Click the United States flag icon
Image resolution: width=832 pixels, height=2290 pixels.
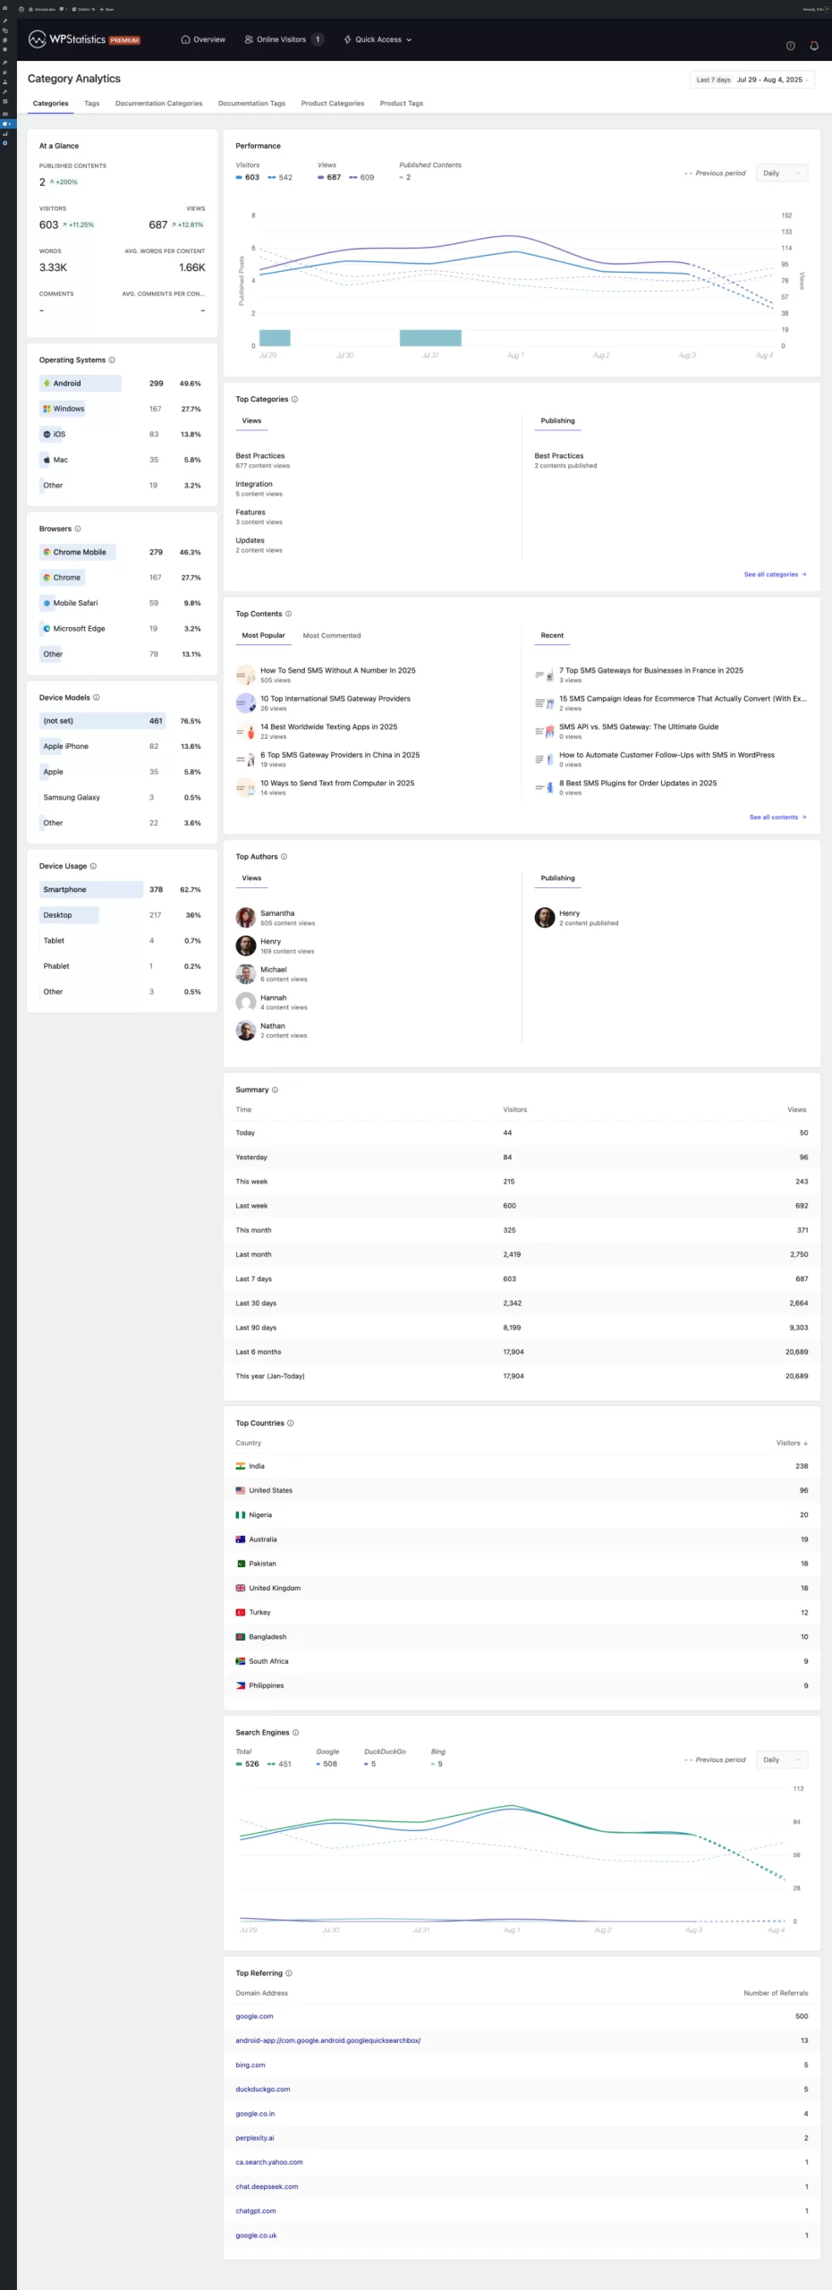[240, 1490]
